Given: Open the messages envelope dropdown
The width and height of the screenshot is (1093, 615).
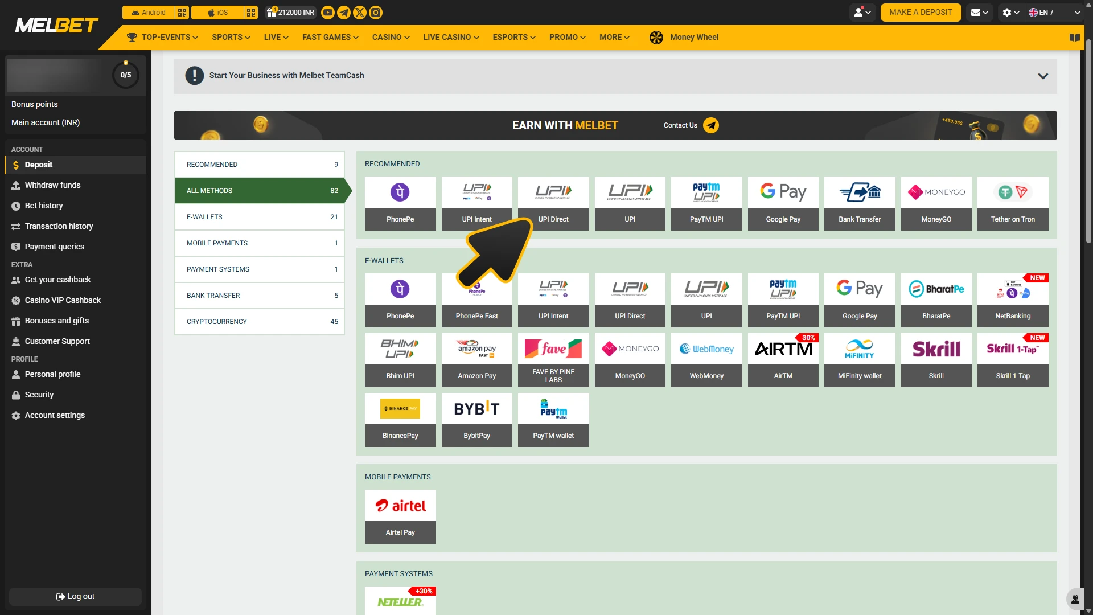Looking at the screenshot, I should [x=979, y=13].
